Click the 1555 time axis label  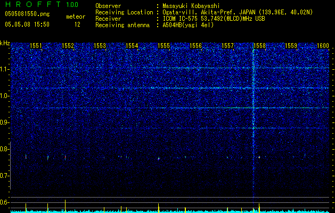tap(164, 45)
